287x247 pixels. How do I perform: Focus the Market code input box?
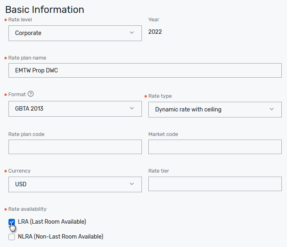click(215, 147)
